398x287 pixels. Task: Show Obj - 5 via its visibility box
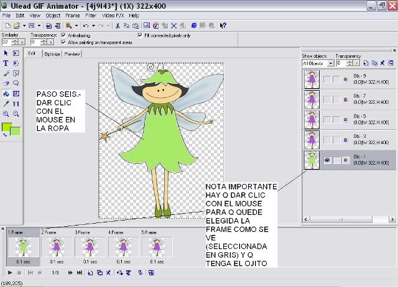pos(327,119)
